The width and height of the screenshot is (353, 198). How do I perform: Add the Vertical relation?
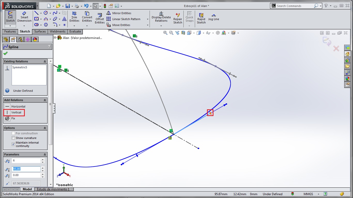click(x=16, y=112)
